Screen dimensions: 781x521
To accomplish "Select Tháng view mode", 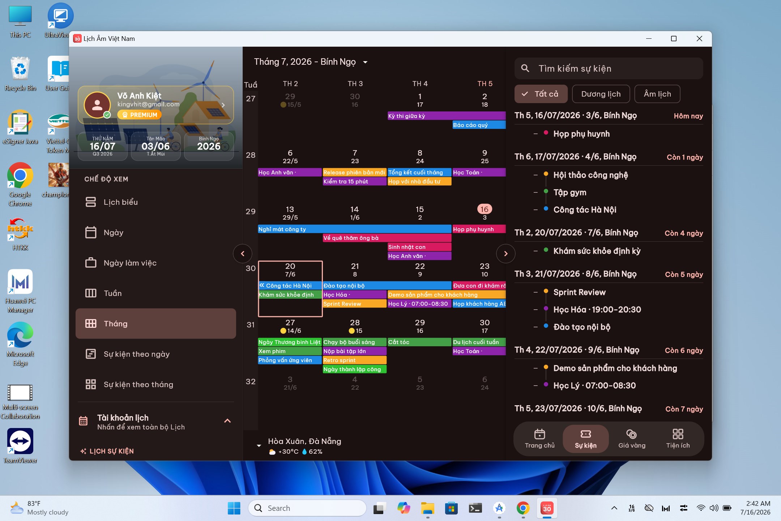I will tap(155, 323).
